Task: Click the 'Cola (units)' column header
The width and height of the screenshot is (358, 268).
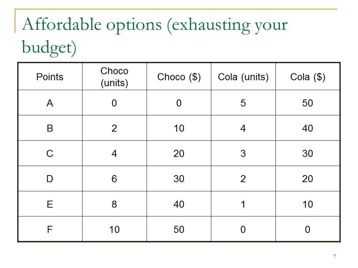Action: point(243,77)
